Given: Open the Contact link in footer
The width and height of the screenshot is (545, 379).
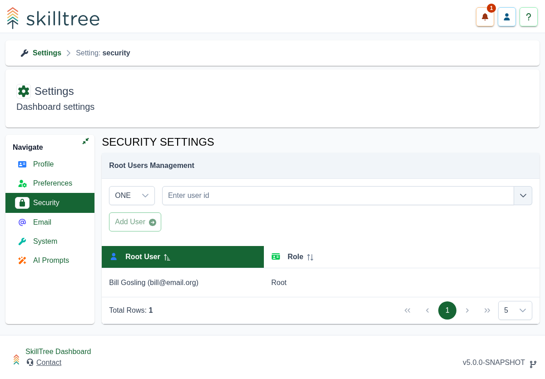Looking at the screenshot, I should [49, 362].
